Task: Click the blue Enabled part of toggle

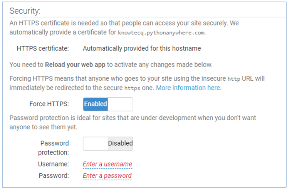Action: (96, 104)
